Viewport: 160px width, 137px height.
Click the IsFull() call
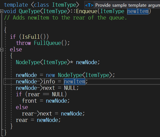coord(34,37)
